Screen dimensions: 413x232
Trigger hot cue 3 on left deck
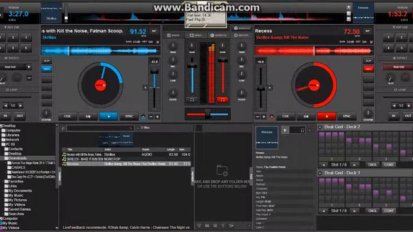[x=26, y=37]
